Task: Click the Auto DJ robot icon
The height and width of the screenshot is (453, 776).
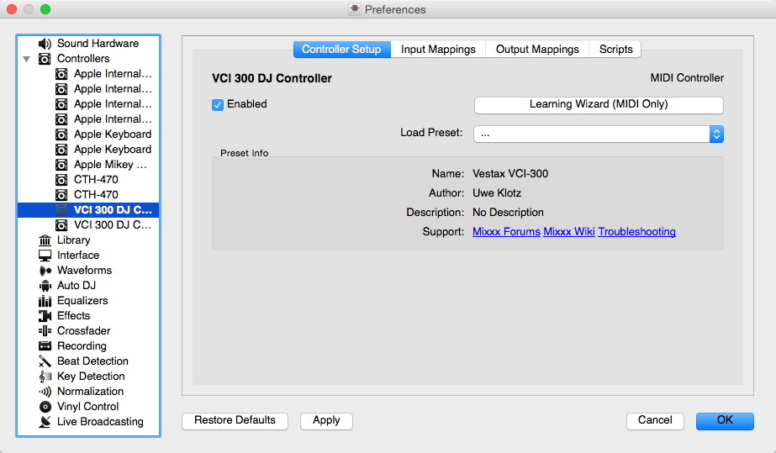Action: click(45, 286)
